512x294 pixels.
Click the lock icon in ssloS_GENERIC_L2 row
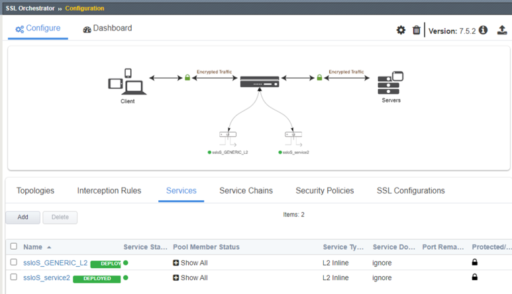click(475, 262)
